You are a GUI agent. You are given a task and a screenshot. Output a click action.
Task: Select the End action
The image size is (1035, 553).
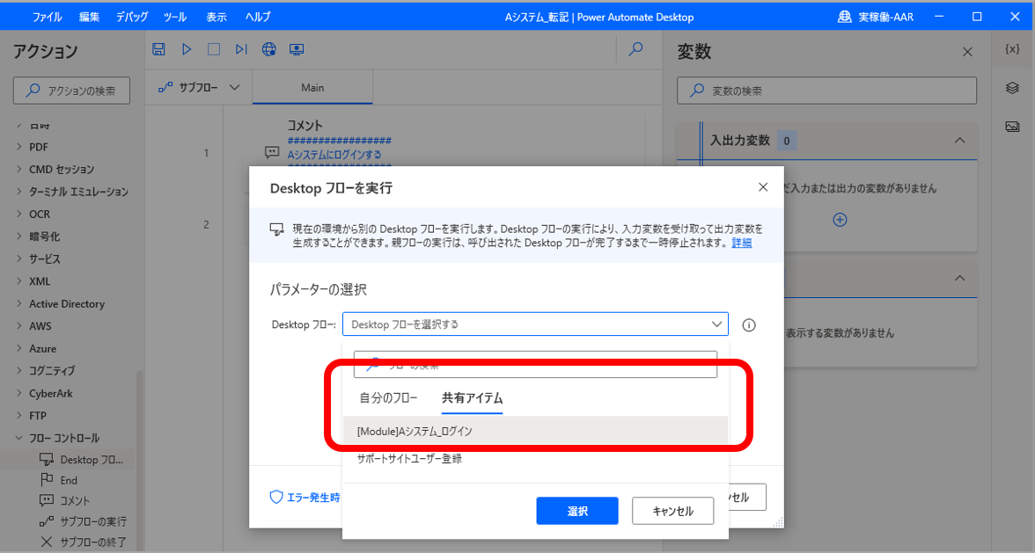click(x=60, y=480)
